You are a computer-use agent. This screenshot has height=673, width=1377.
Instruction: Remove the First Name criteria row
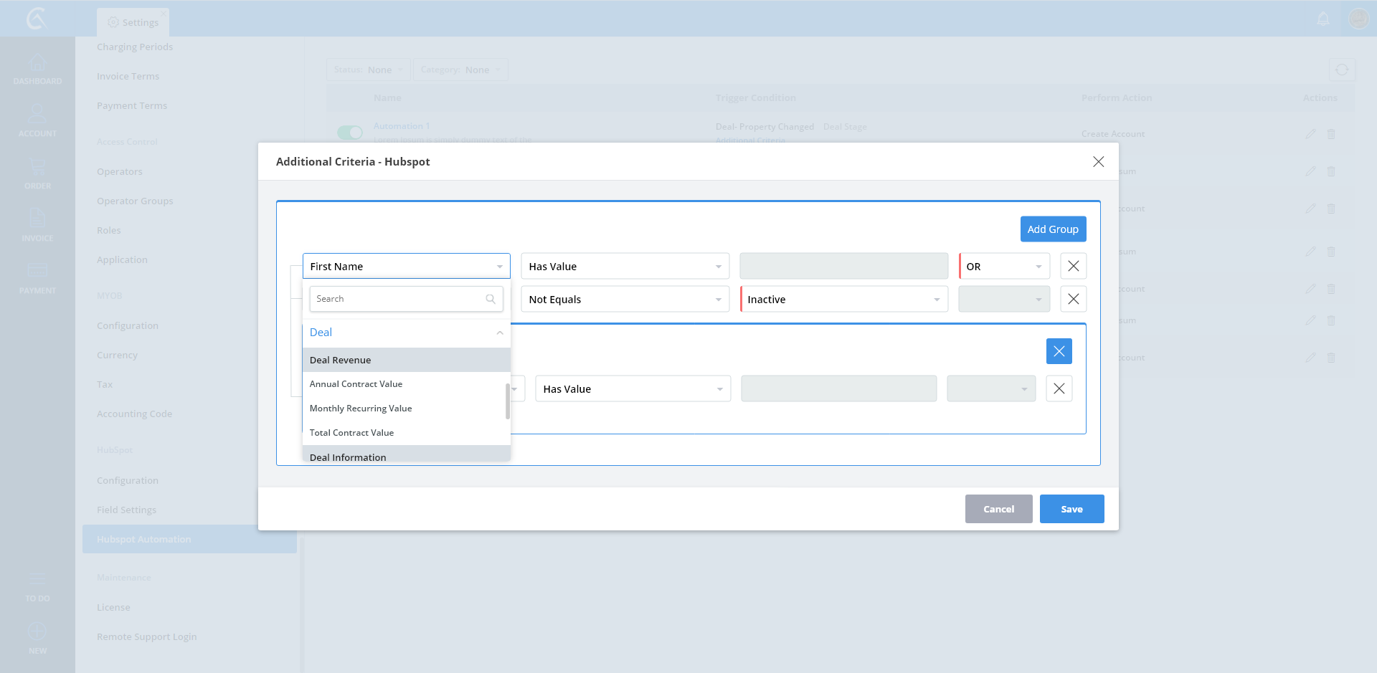[x=1073, y=267]
